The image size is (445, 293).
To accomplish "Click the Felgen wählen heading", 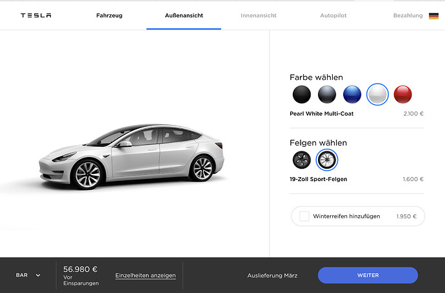I will click(318, 143).
